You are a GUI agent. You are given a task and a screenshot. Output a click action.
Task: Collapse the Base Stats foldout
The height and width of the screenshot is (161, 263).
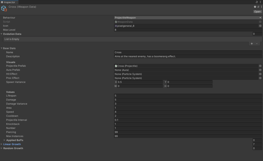2,48
